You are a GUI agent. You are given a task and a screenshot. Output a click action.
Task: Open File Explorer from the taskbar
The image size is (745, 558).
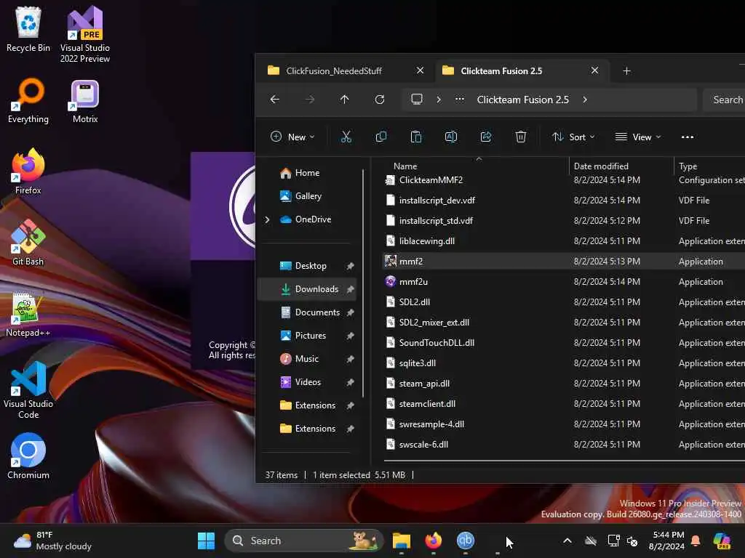(402, 541)
